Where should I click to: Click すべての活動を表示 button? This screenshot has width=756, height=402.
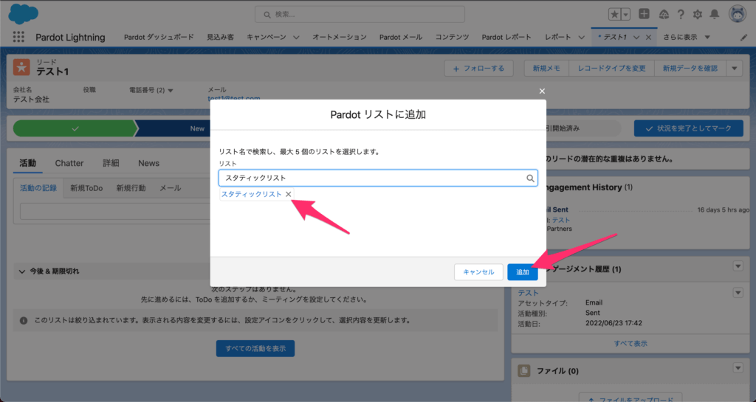pos(255,349)
